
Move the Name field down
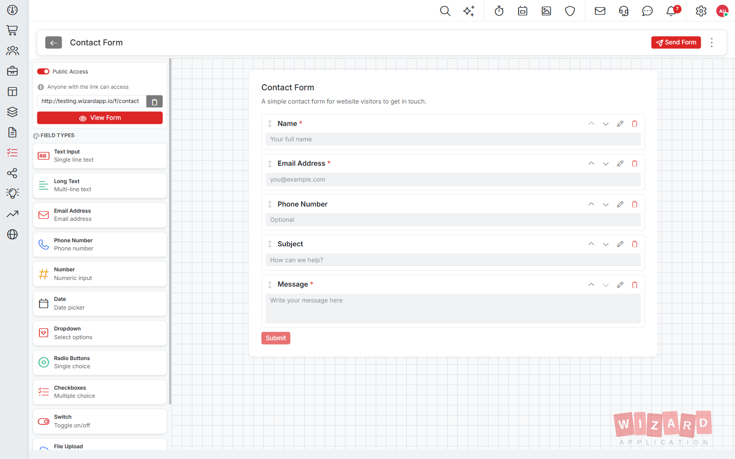(x=605, y=124)
